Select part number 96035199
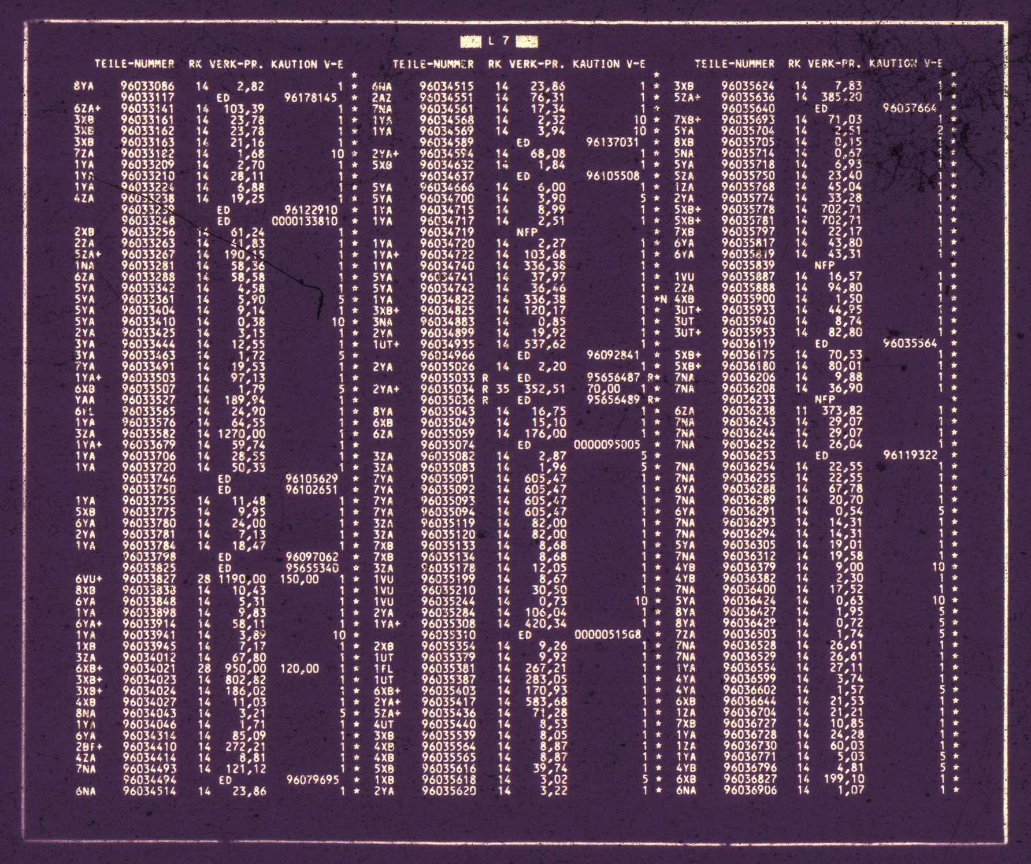Viewport: 1031px width, 864px height. [448, 579]
